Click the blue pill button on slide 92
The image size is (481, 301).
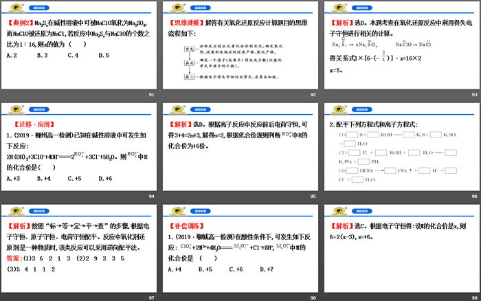click(201, 8)
